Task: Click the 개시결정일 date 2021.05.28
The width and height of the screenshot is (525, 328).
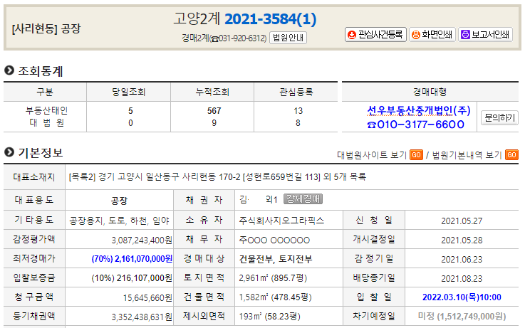Action: pyautogui.click(x=462, y=240)
